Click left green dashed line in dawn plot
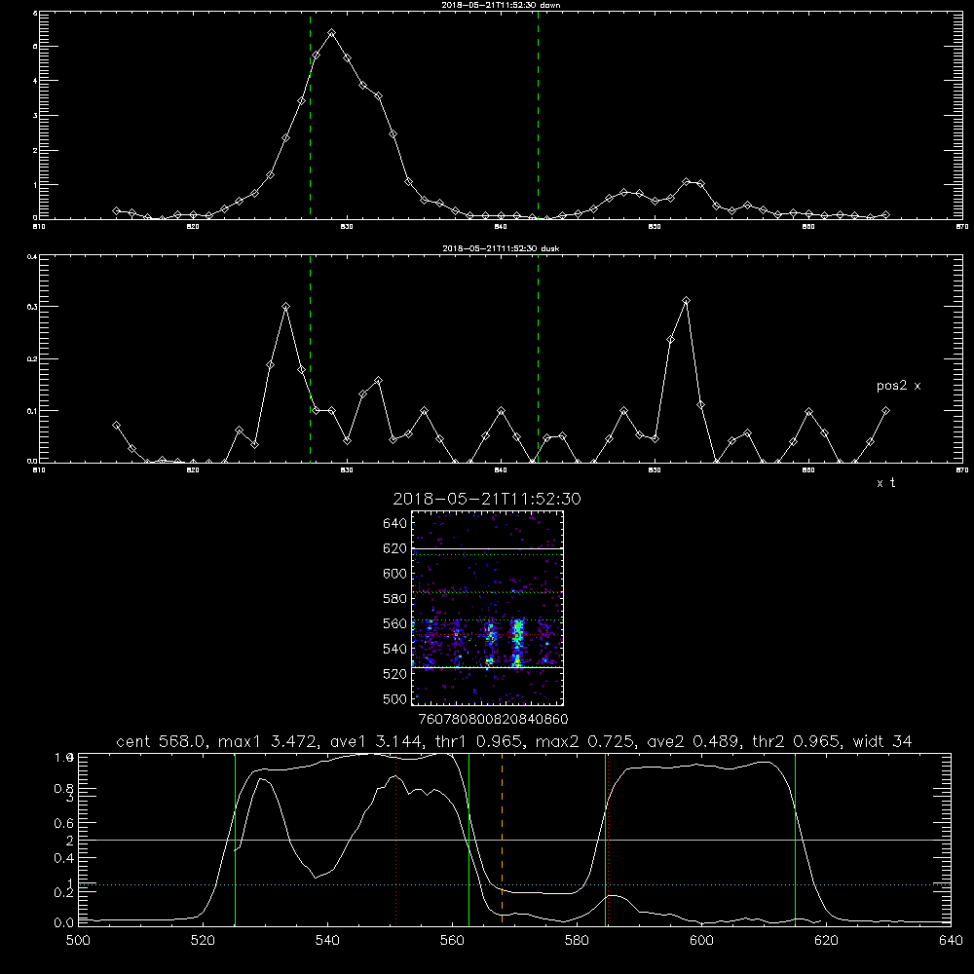This screenshot has width=974, height=974. coord(310,115)
